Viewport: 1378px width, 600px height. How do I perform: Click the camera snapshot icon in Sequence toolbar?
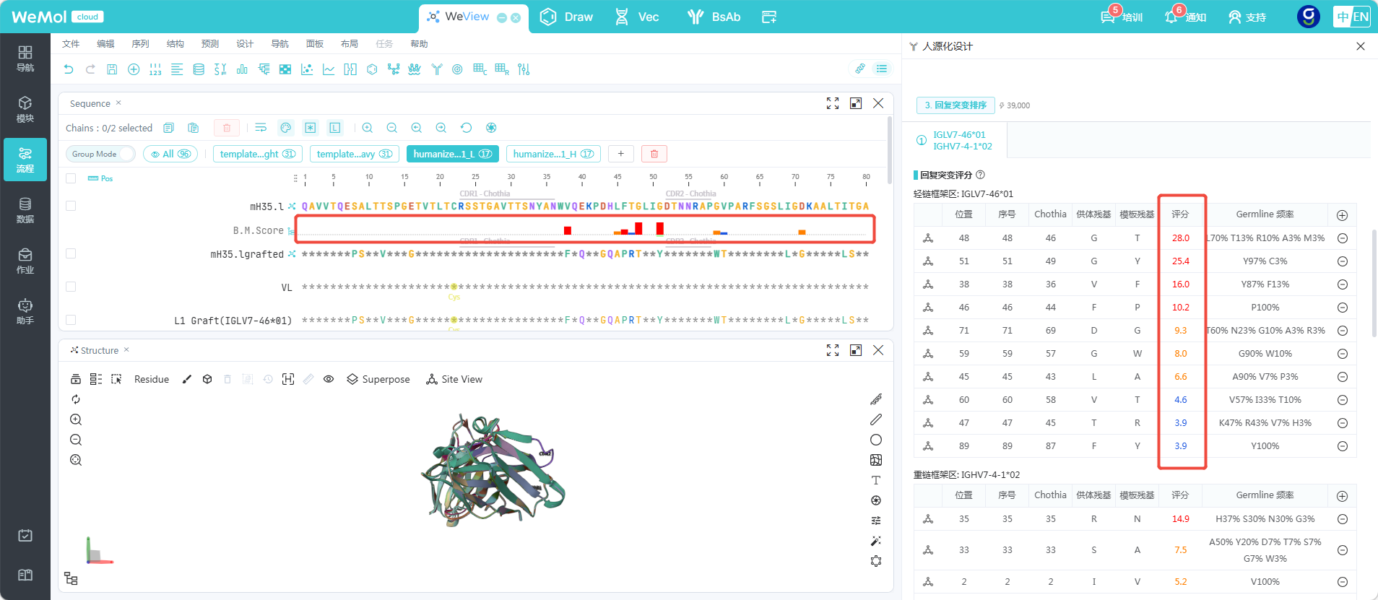click(491, 128)
